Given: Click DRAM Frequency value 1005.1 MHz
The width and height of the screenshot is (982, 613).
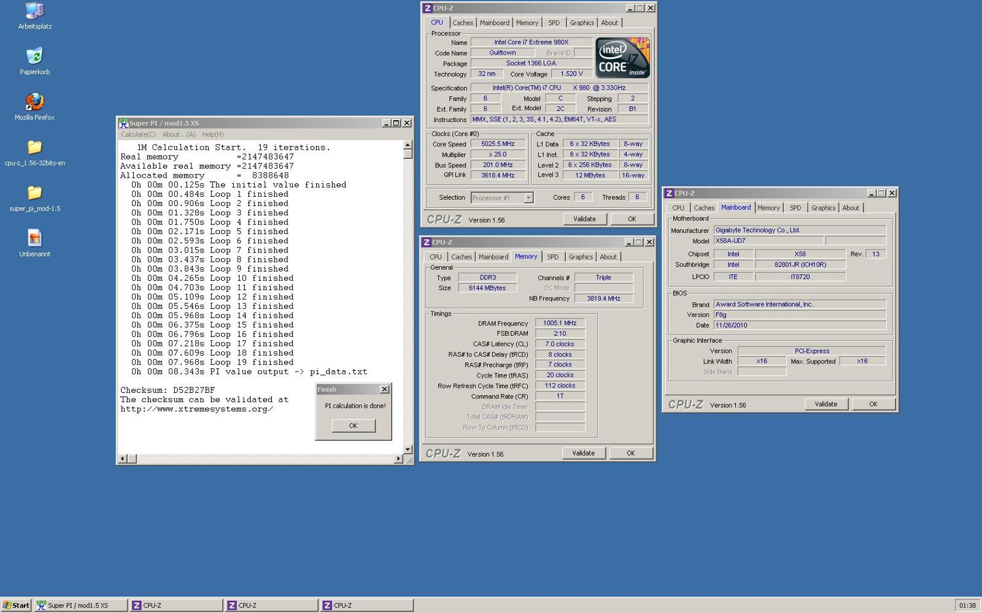Looking at the screenshot, I should tap(560, 323).
